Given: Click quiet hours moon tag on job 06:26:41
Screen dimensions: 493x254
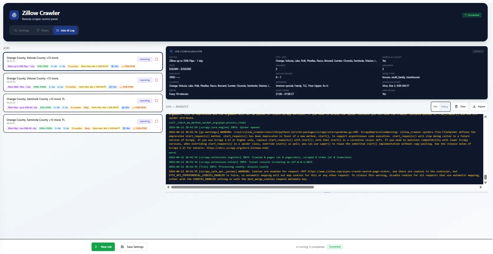Looking at the screenshot, I should click(x=140, y=128).
